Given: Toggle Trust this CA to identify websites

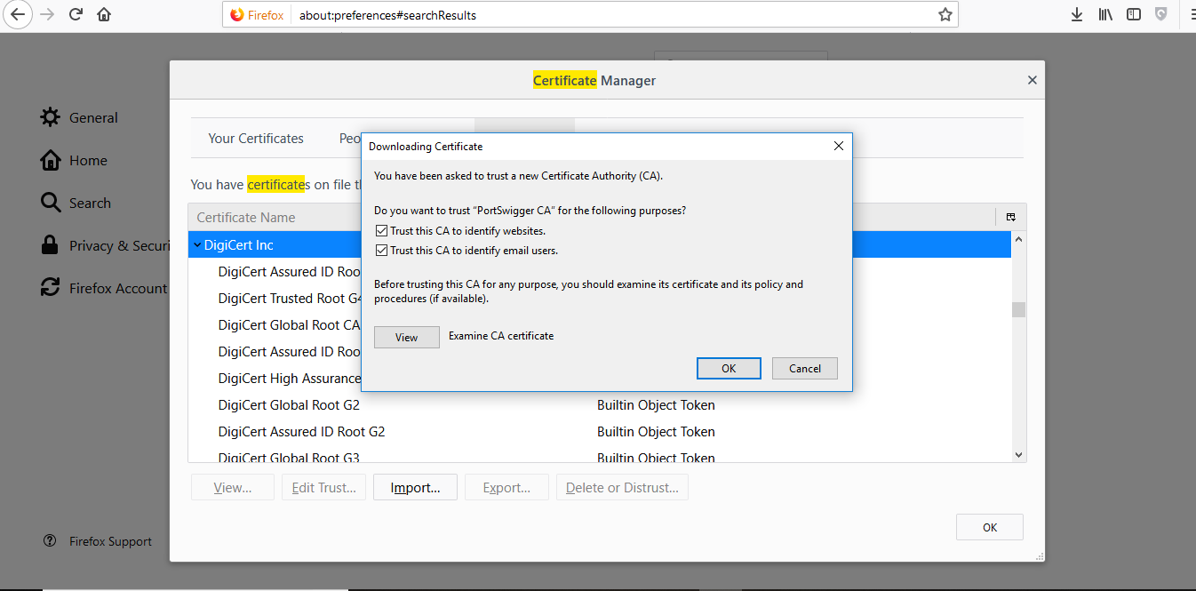Looking at the screenshot, I should (382, 231).
